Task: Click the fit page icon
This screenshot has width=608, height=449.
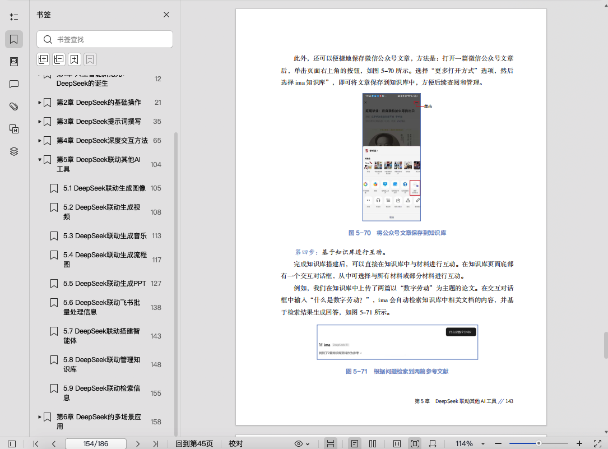Action: (x=415, y=443)
